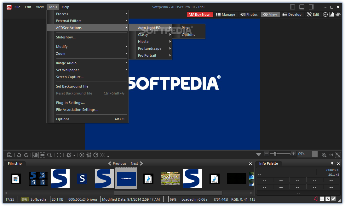
Task: Increase zoom with plus button
Action: coord(293,154)
